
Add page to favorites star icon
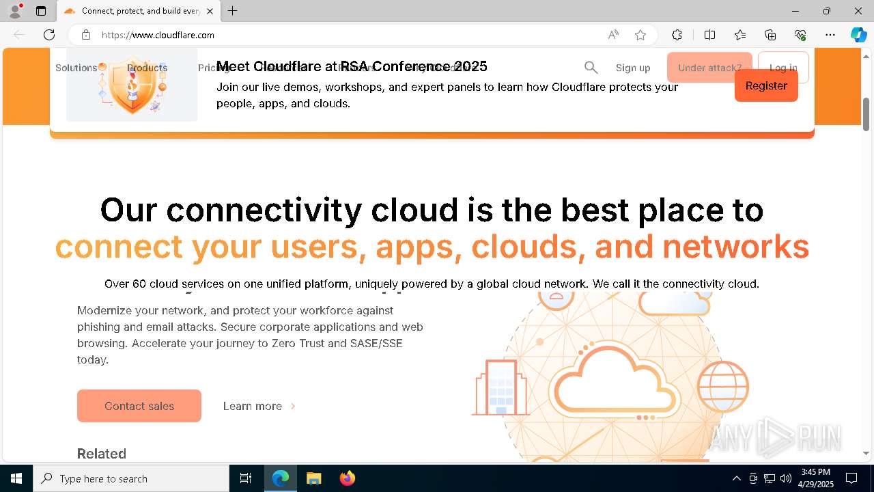click(x=640, y=35)
